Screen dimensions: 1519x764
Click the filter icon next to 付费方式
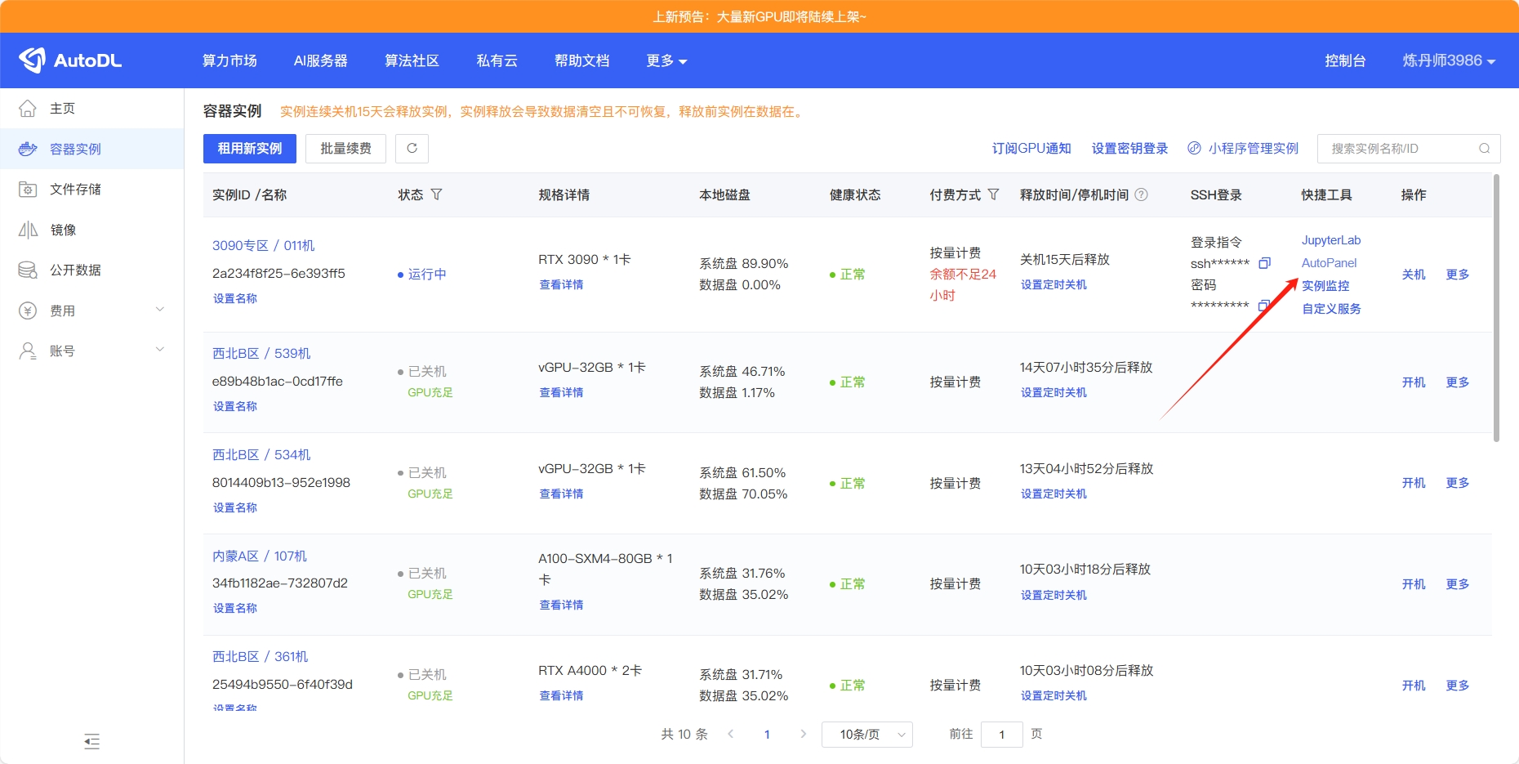tap(993, 194)
